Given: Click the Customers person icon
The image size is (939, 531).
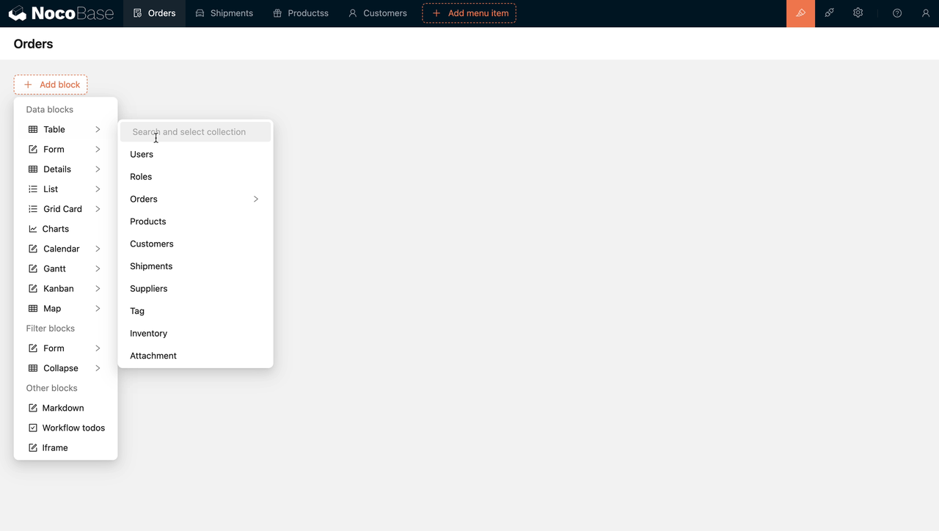Looking at the screenshot, I should [353, 13].
